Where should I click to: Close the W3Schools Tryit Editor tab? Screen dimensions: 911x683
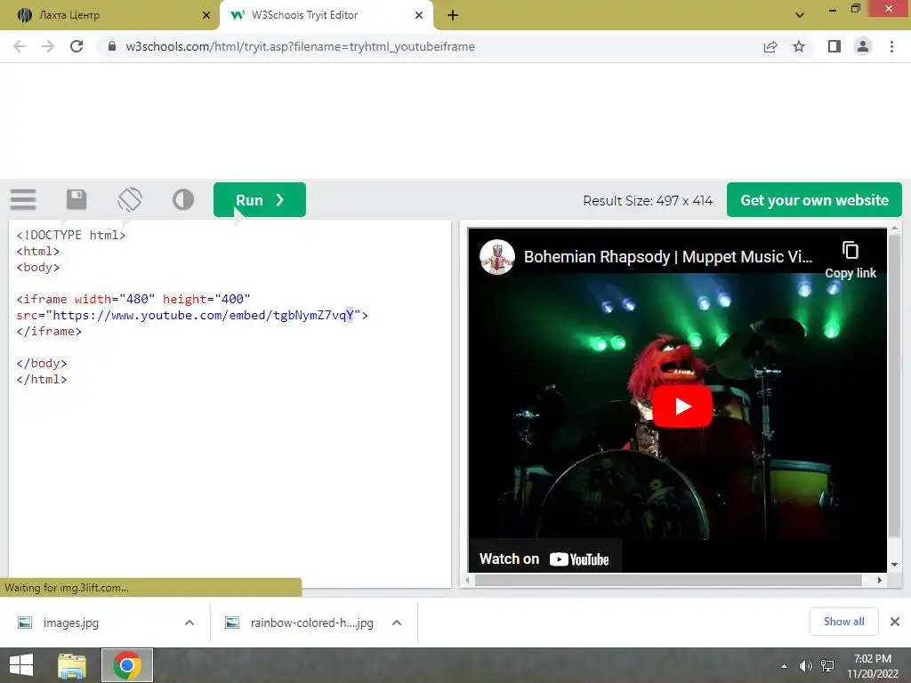(419, 15)
